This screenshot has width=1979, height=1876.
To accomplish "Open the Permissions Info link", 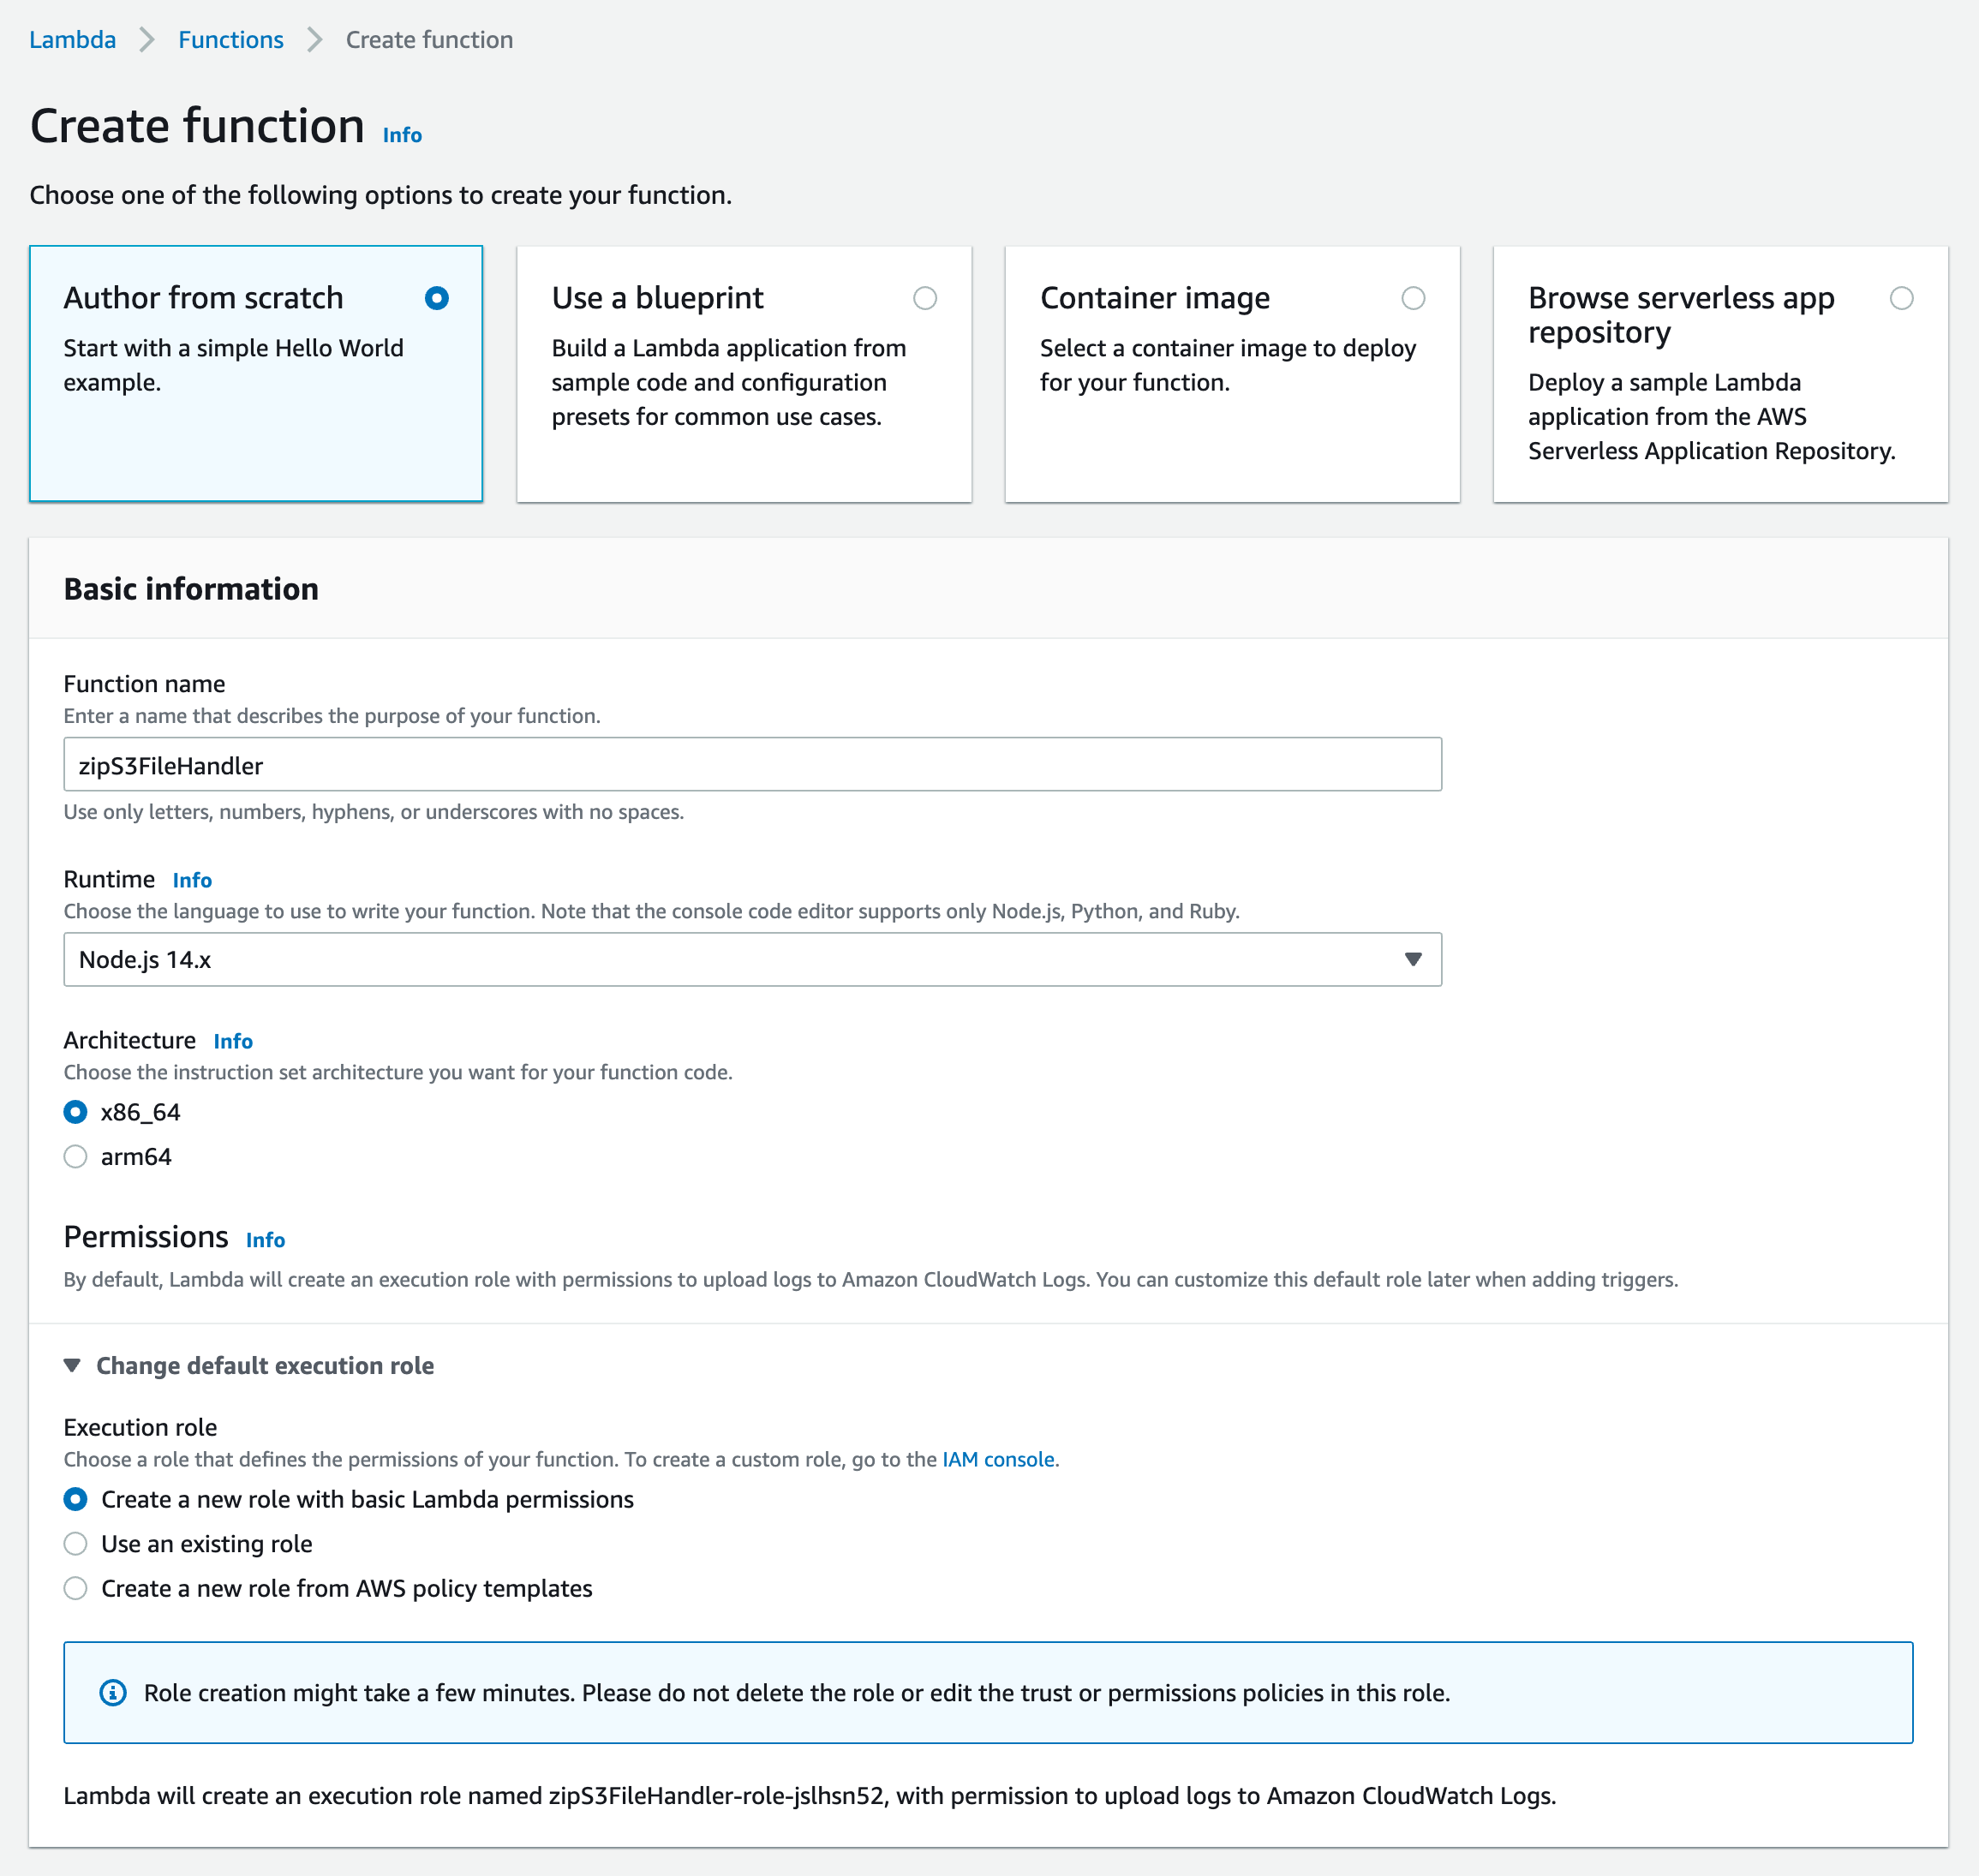I will pyautogui.click(x=265, y=1240).
